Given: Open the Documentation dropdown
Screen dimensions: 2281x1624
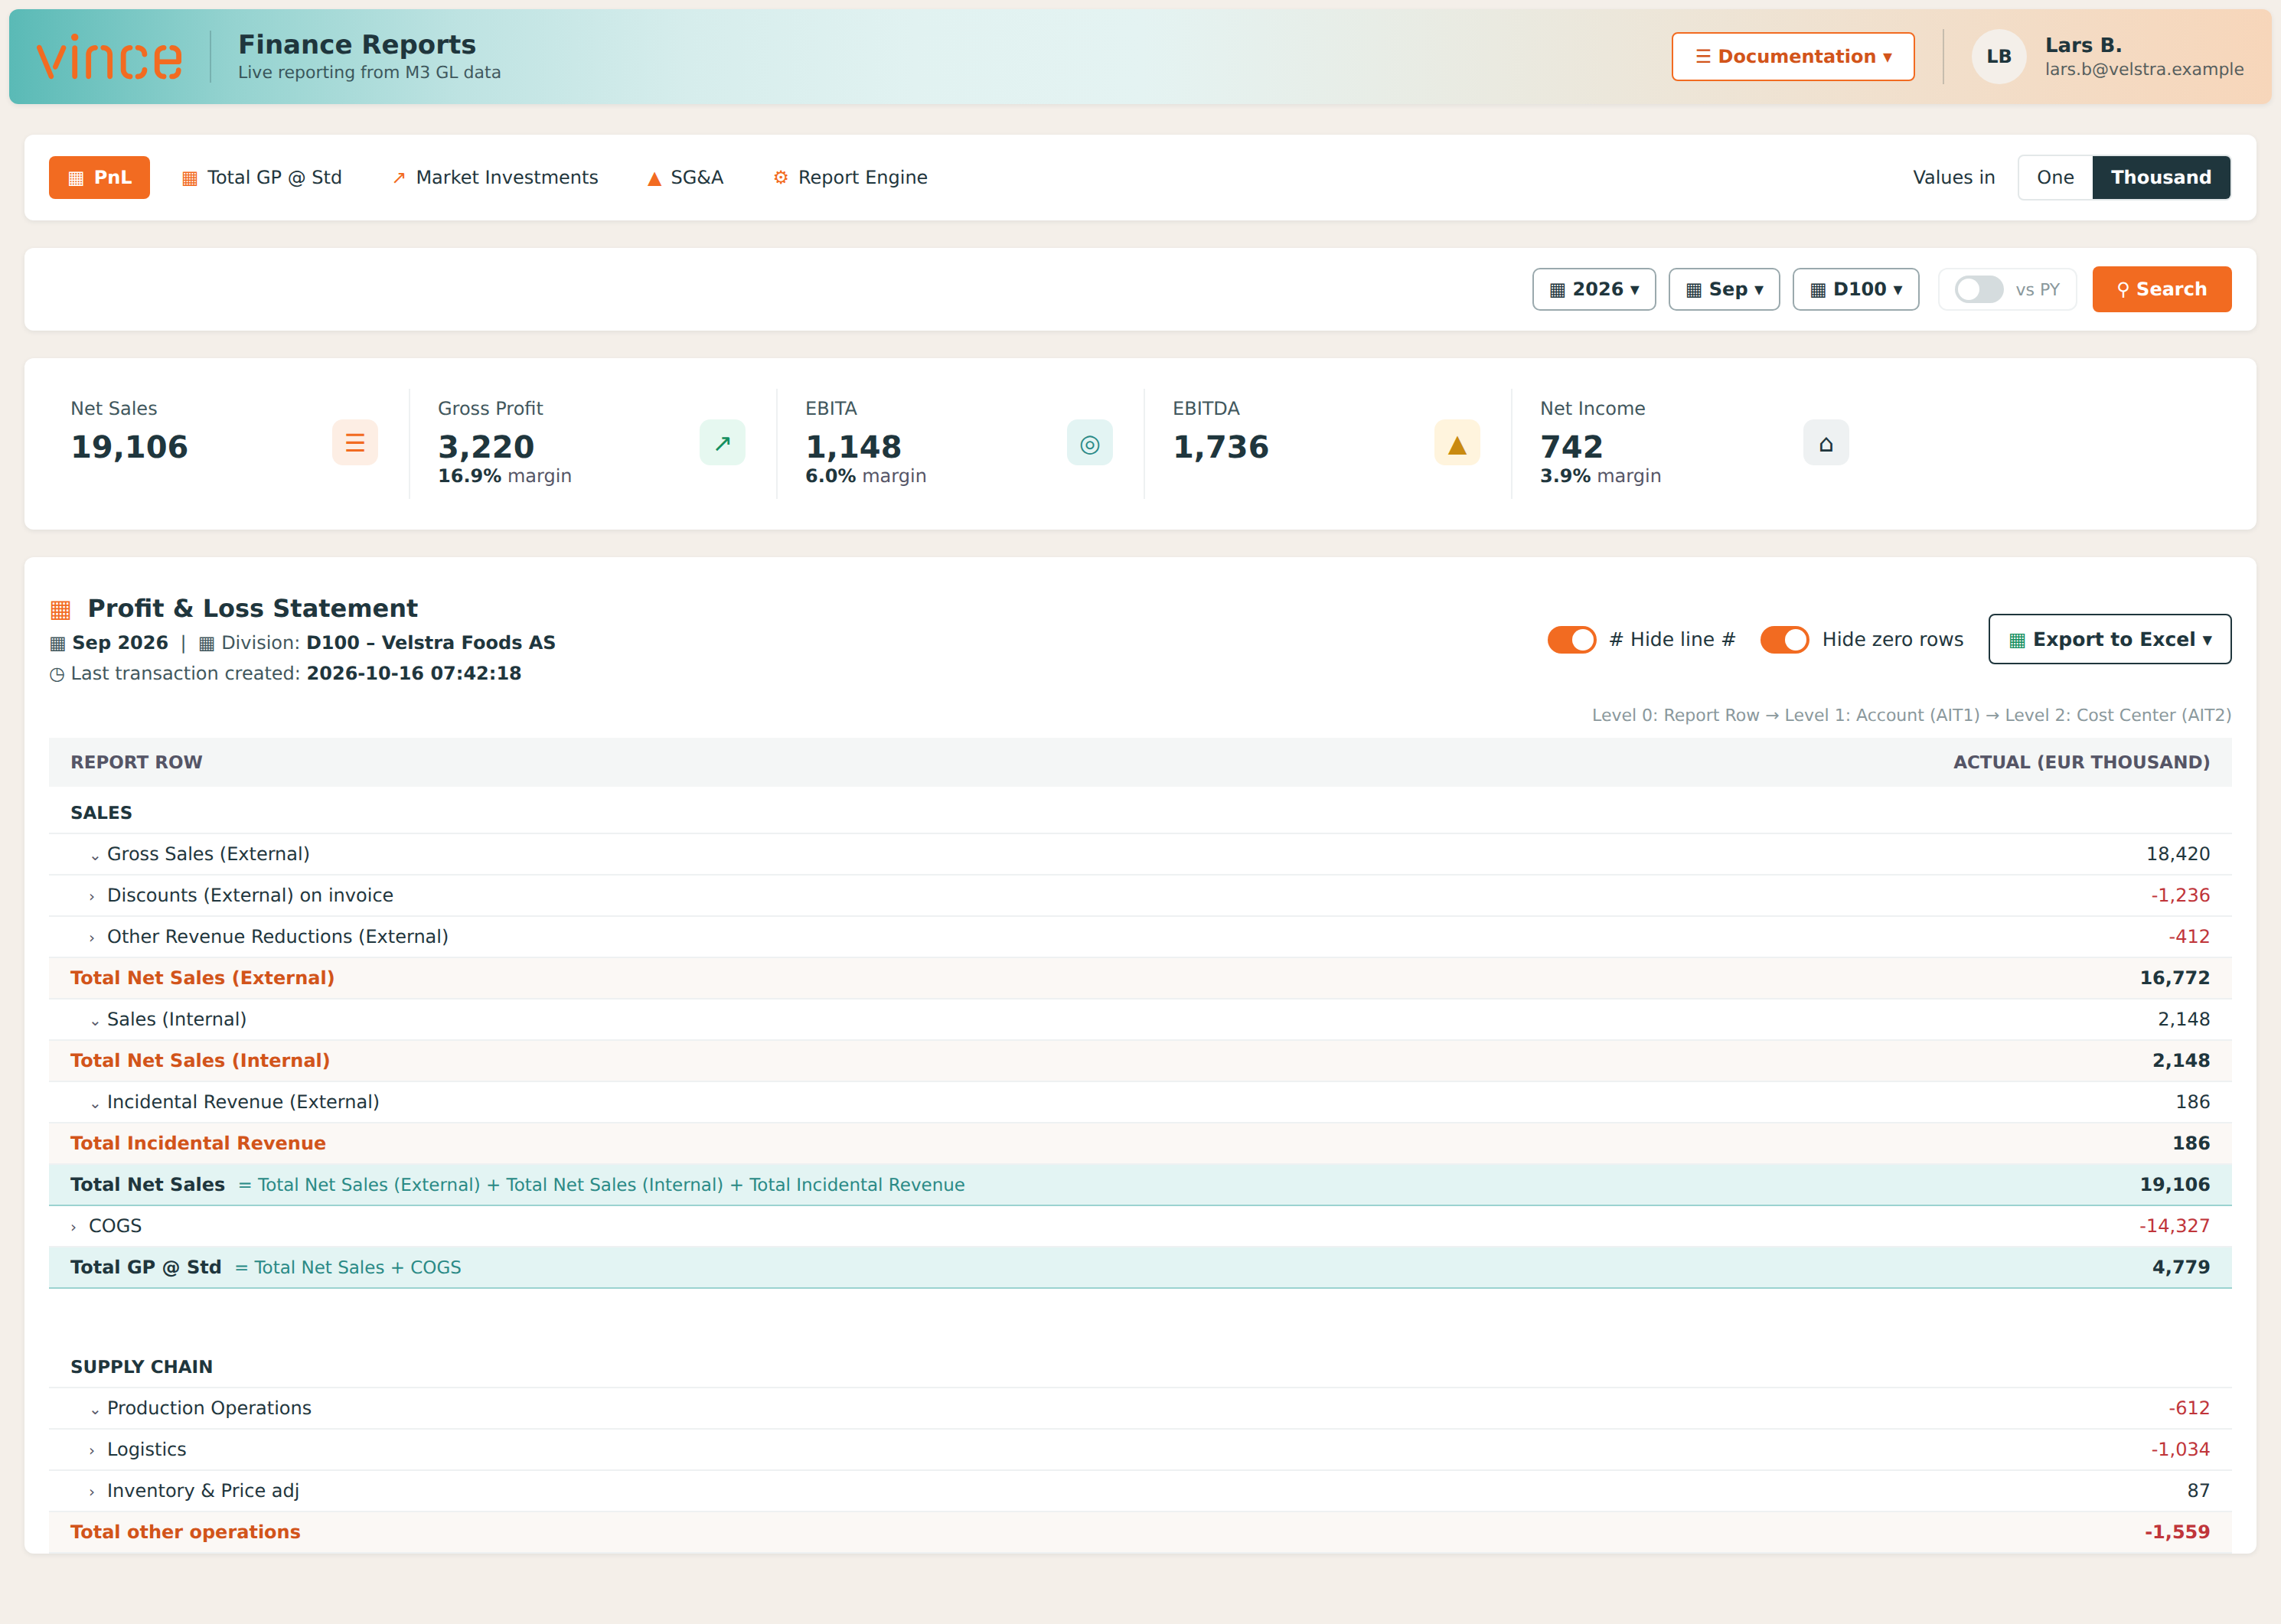Looking at the screenshot, I should point(1793,57).
